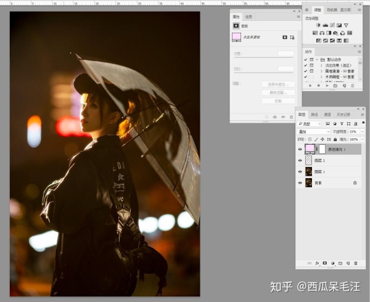
Task: Play the selected action
Action: tap(327, 86)
